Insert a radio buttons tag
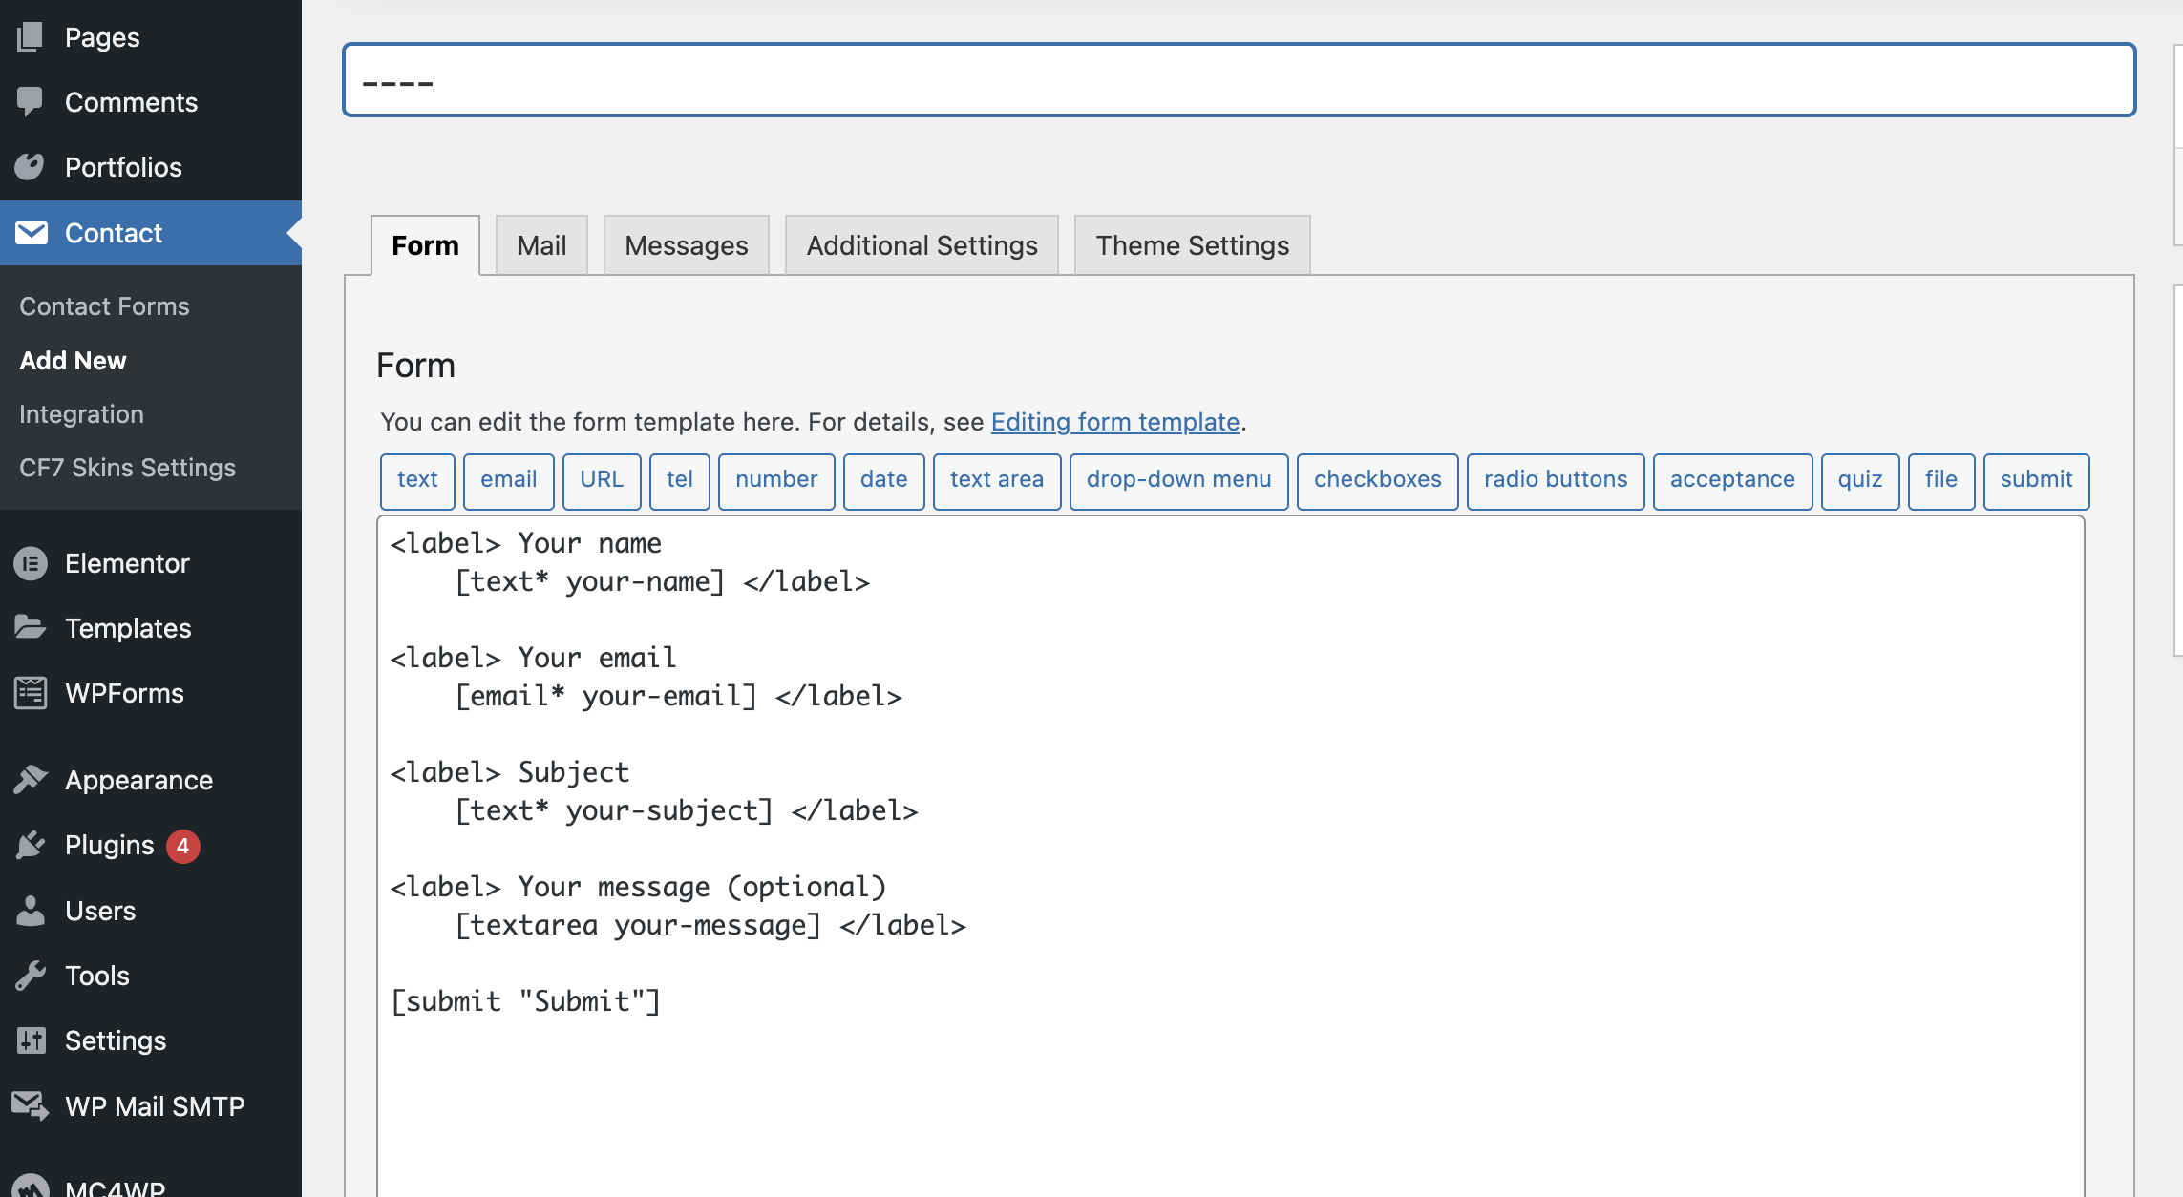Viewport: 2183px width, 1197px height. point(1555,479)
